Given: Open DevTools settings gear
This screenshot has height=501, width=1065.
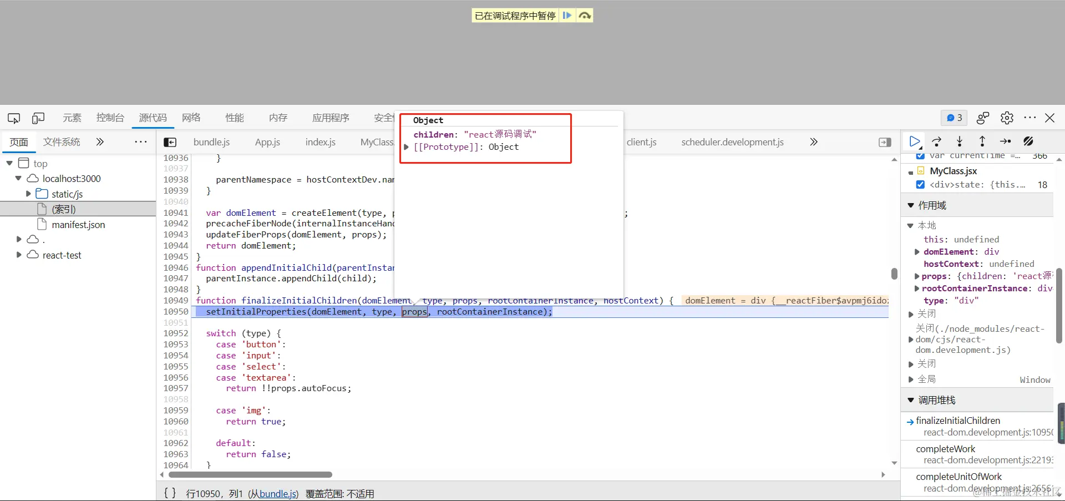Looking at the screenshot, I should pyautogui.click(x=1007, y=118).
